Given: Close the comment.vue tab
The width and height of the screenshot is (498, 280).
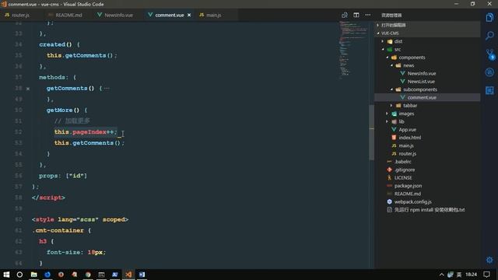Looking at the screenshot, I should point(189,15).
